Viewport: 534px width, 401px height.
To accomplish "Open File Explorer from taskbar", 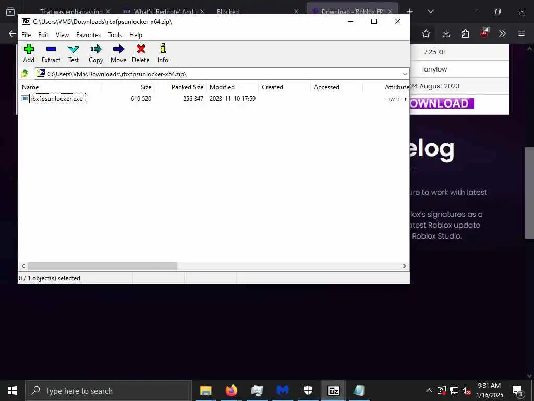I will click(205, 391).
